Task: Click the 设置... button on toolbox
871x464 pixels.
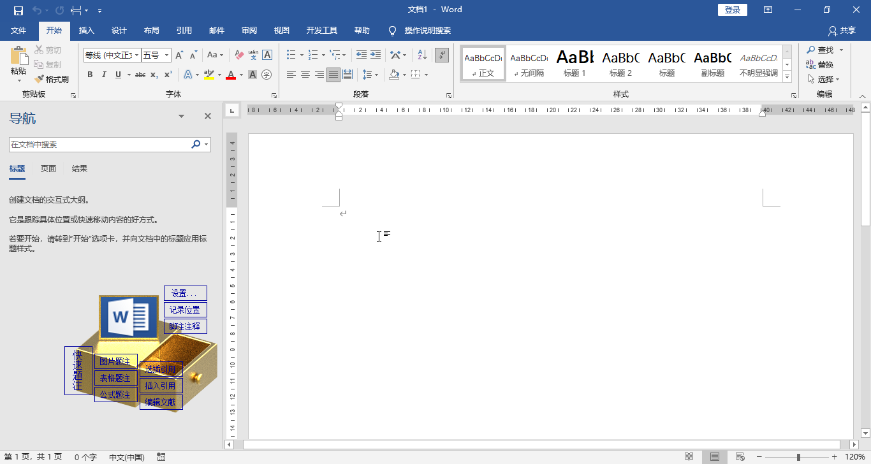Action: coord(186,293)
